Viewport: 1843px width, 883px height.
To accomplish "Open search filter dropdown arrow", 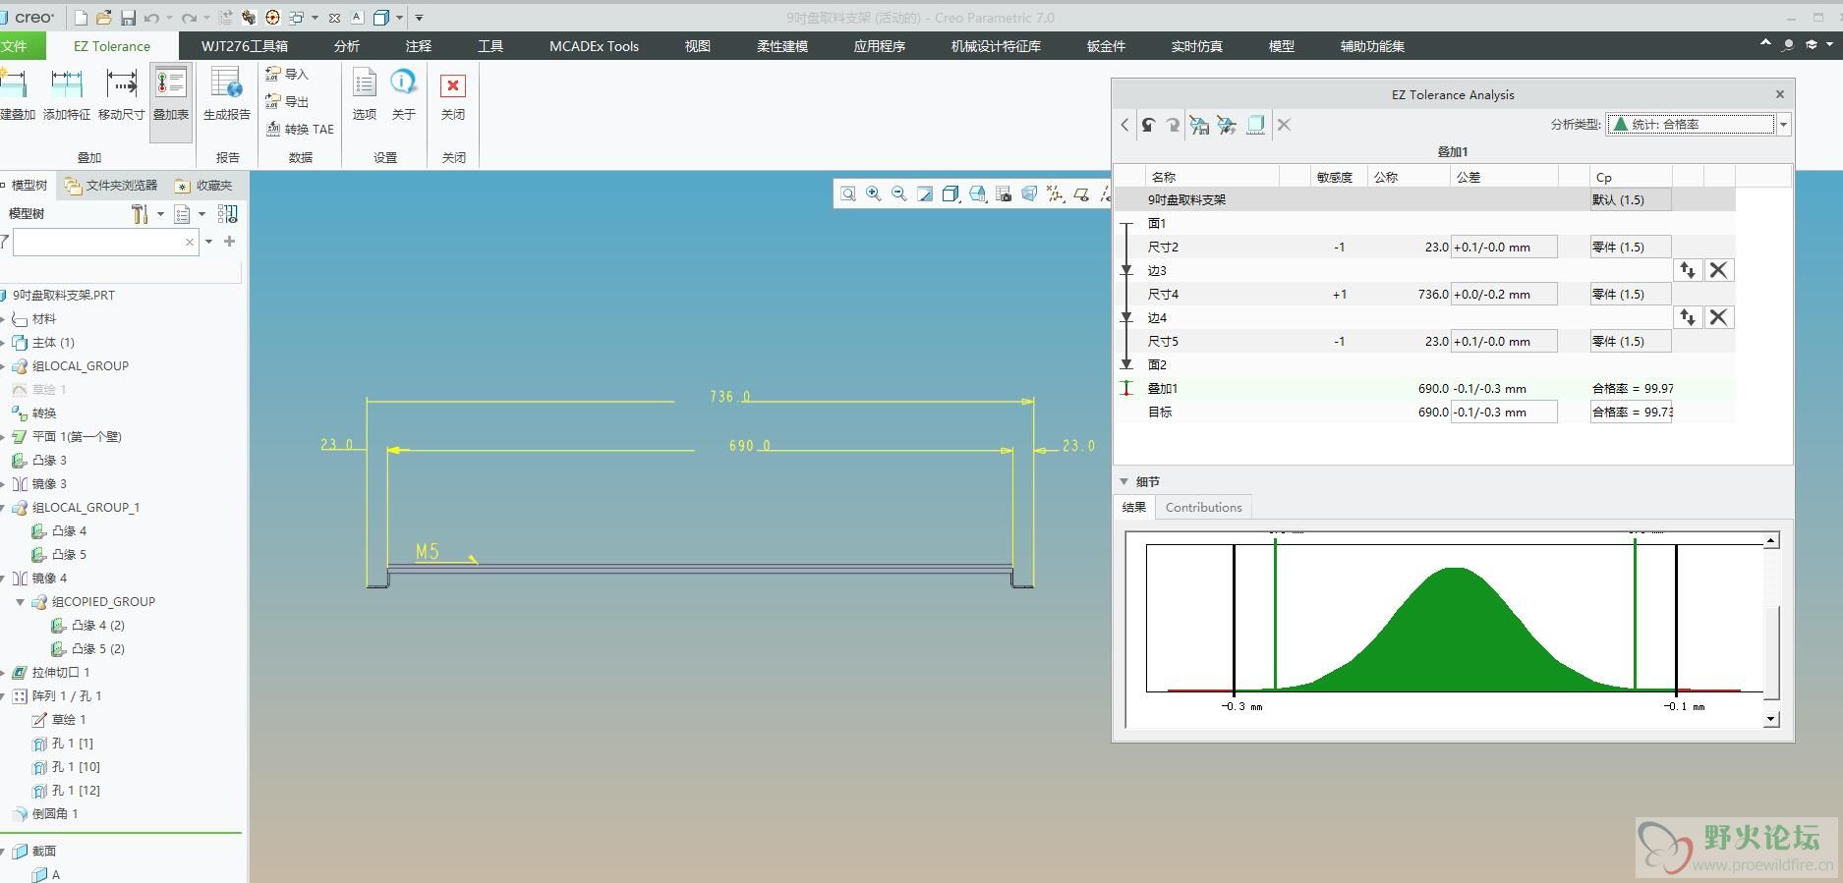I will pos(208,242).
